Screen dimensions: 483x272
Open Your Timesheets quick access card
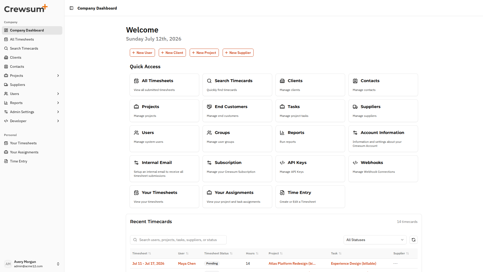coord(164,197)
